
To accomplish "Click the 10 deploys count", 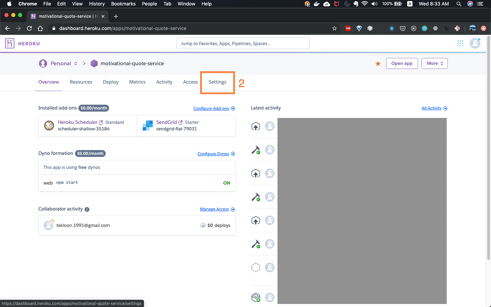I will [x=215, y=225].
